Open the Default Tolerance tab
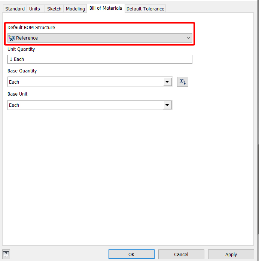 [145, 9]
